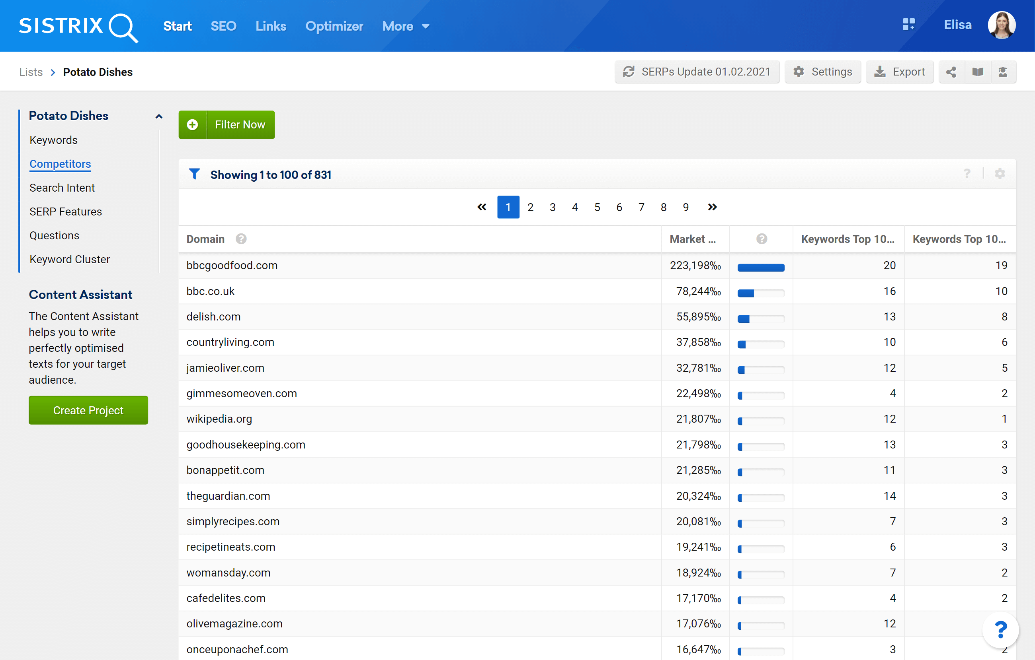Click the Settings gear icon
1035x660 pixels.
pyautogui.click(x=798, y=72)
